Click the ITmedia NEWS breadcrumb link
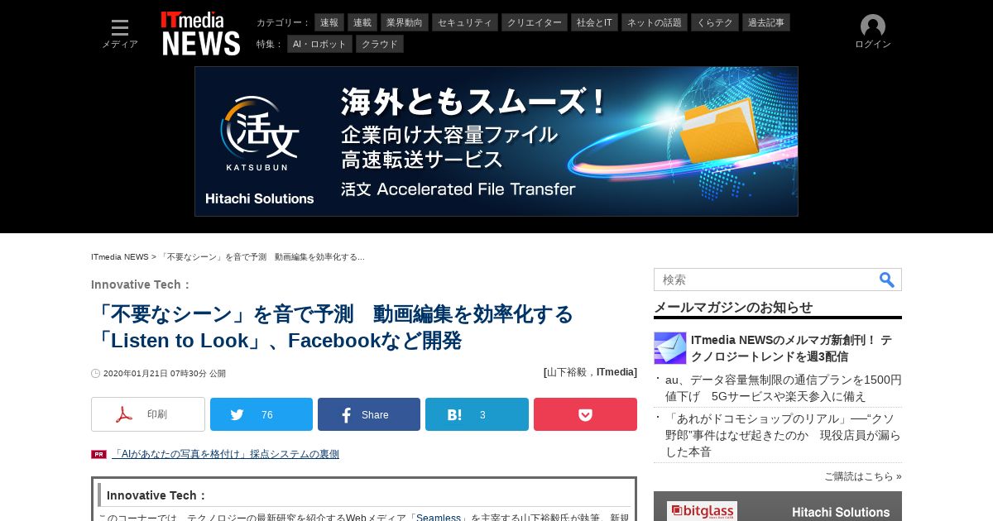The width and height of the screenshot is (993, 521). tap(120, 257)
